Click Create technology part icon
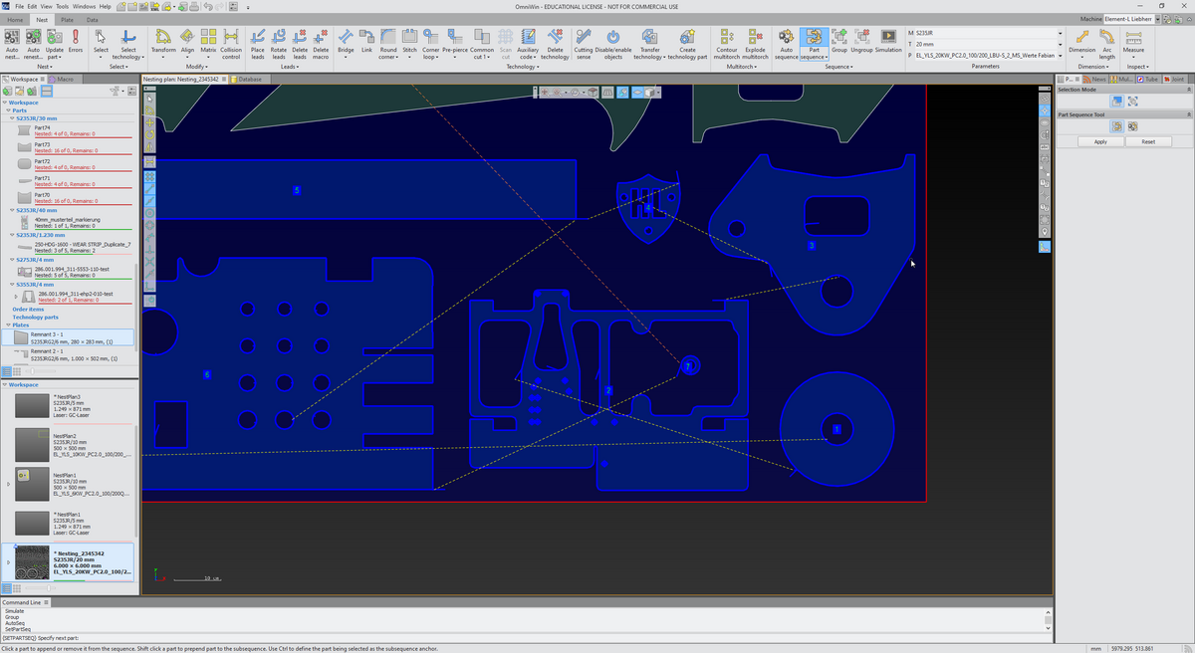The height and width of the screenshot is (653, 1195). coord(688,36)
